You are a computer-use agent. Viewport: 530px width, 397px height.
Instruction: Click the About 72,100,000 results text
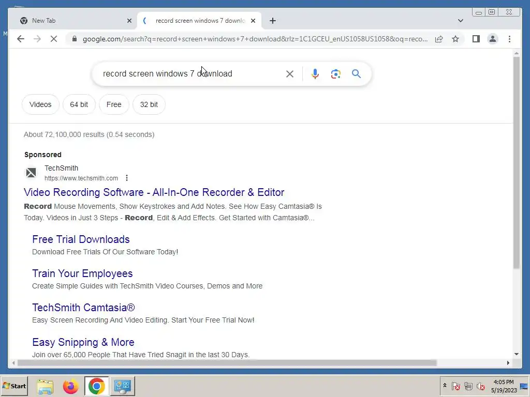point(89,134)
